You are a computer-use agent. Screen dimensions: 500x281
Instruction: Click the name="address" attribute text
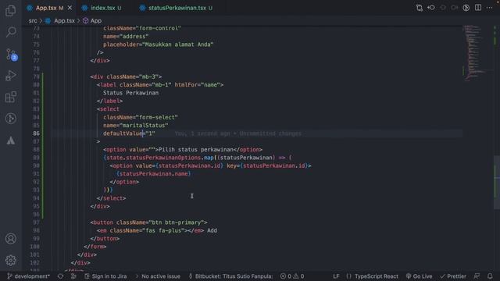(126, 37)
